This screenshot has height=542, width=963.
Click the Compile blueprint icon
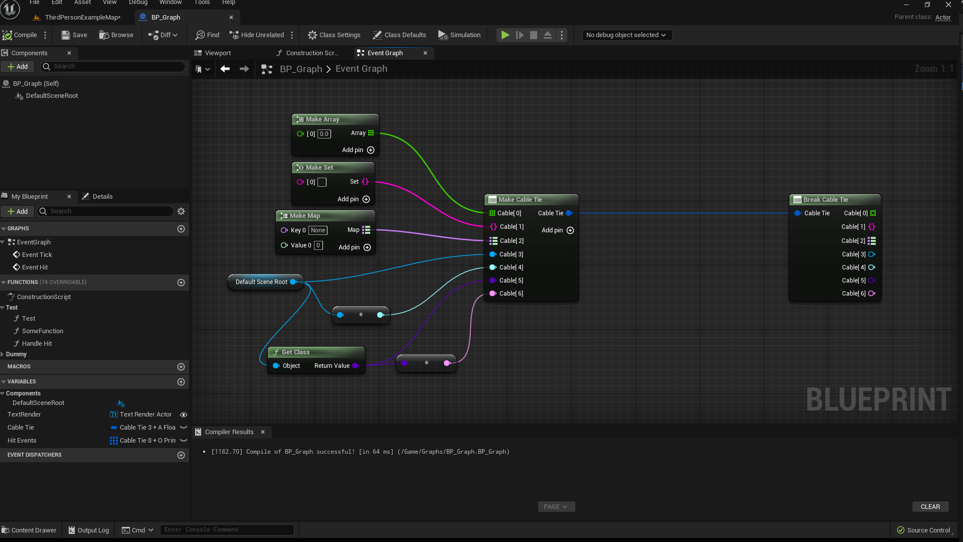[x=8, y=35]
